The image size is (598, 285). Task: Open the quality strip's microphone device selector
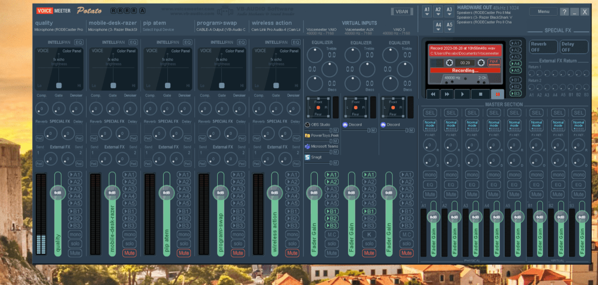tap(59, 29)
